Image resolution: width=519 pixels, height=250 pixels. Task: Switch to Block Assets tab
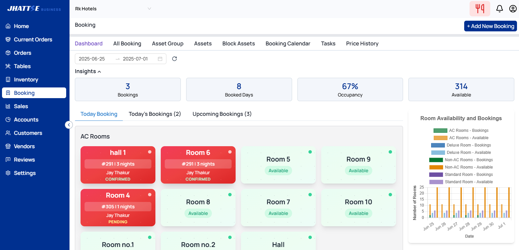pyautogui.click(x=239, y=43)
